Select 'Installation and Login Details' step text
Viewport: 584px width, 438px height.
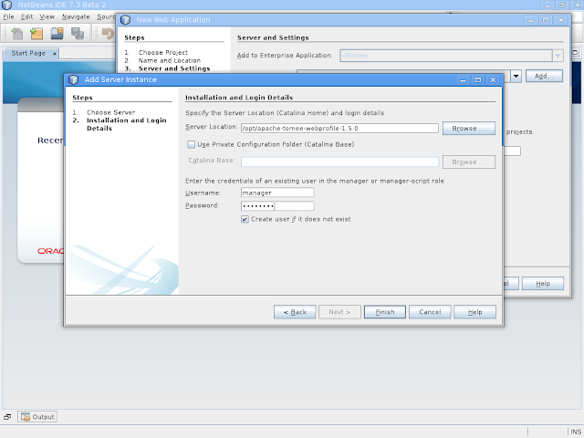[126, 124]
